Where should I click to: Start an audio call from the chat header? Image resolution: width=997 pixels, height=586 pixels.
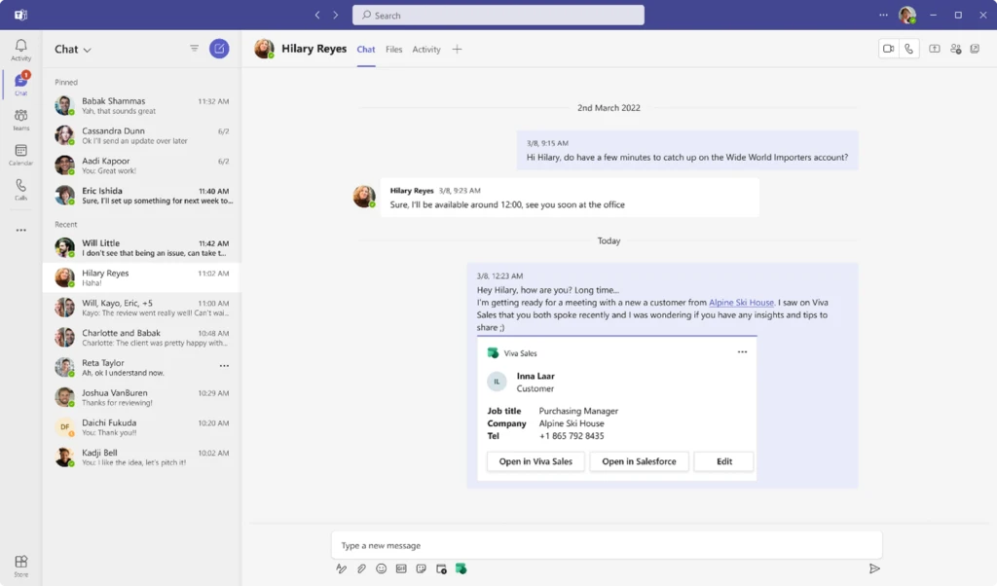coord(908,47)
